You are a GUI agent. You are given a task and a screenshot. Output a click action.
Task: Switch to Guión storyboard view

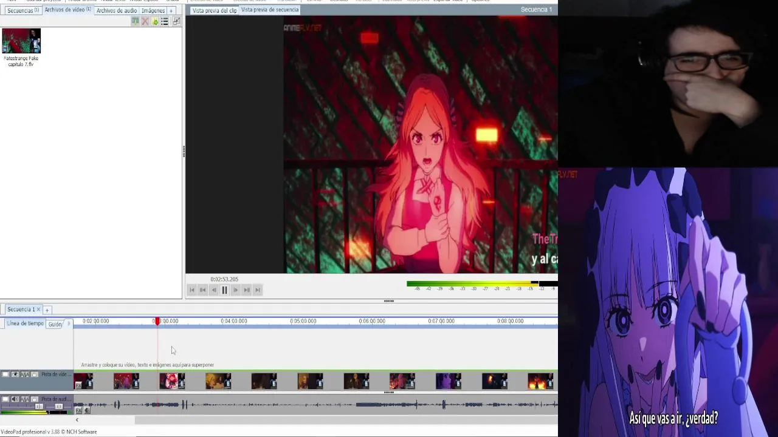[x=55, y=324]
